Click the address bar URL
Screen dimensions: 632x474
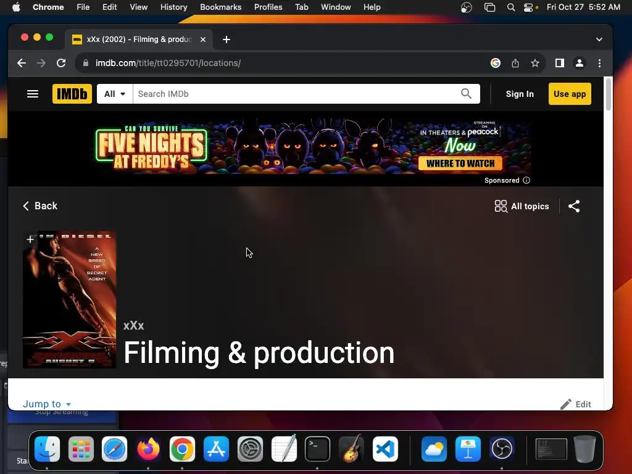click(x=168, y=63)
